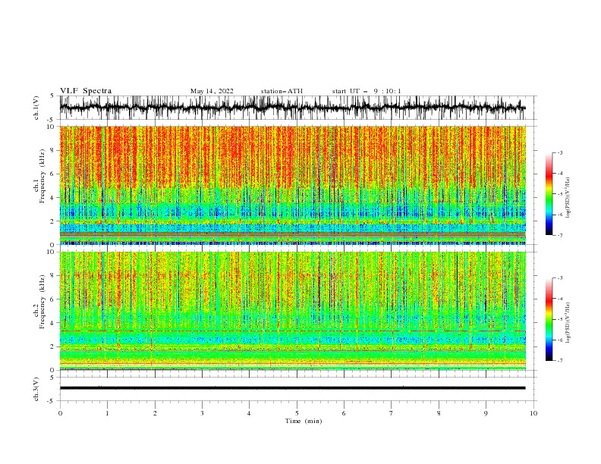Click the ch.2 "Frequency (kHz)" axis label
The width and height of the screenshot is (601, 464).
(42, 302)
